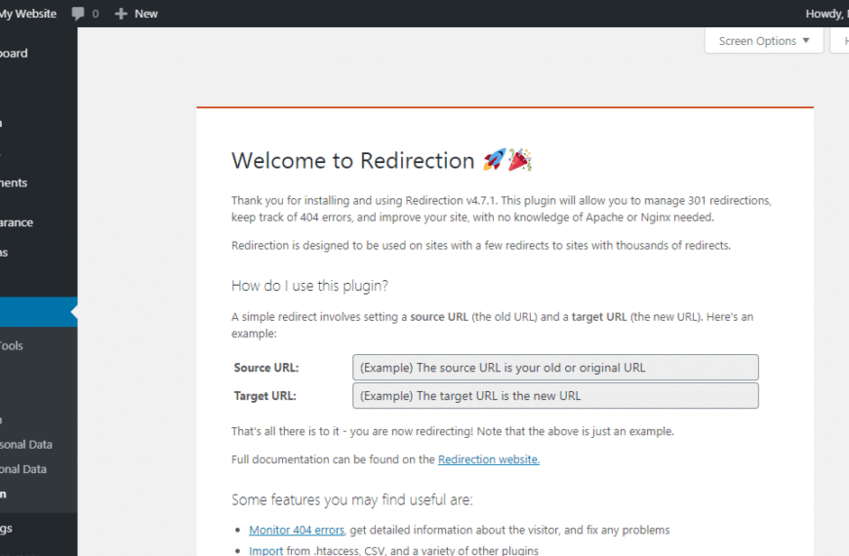The width and height of the screenshot is (849, 556).
Task: Open the My Website site menu
Action: coord(28,14)
